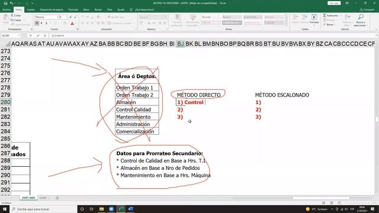Screen dimensions: 379x213
Task: Open the Revisar tab
Action: pyautogui.click(x=98, y=9)
